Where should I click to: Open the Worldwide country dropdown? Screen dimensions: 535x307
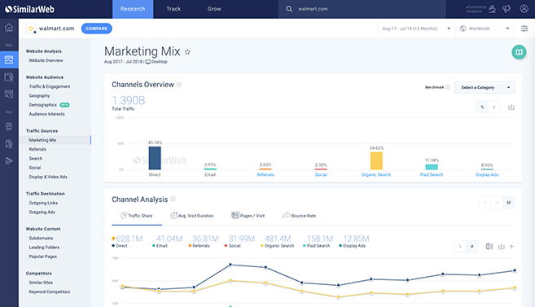tap(485, 29)
